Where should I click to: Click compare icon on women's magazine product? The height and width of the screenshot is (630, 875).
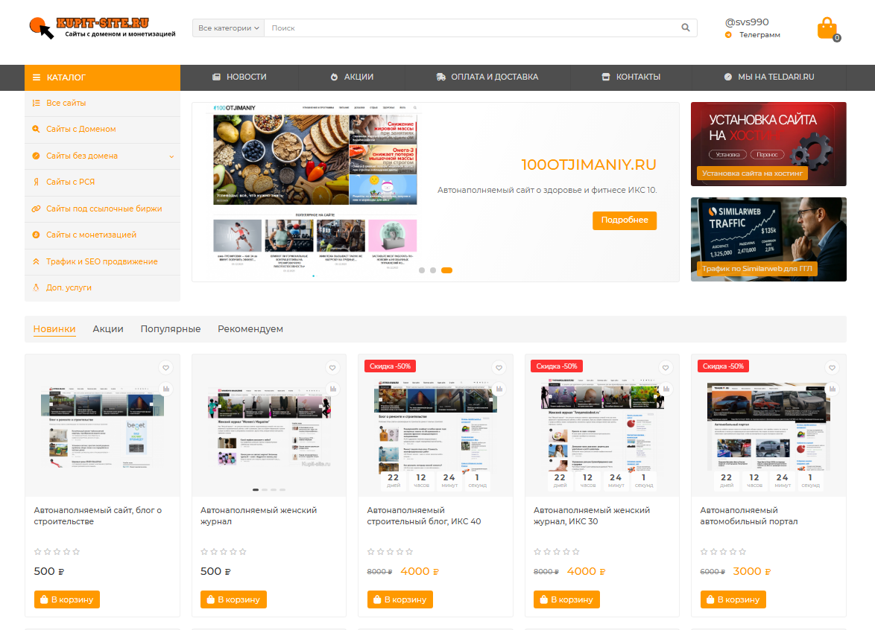point(333,388)
